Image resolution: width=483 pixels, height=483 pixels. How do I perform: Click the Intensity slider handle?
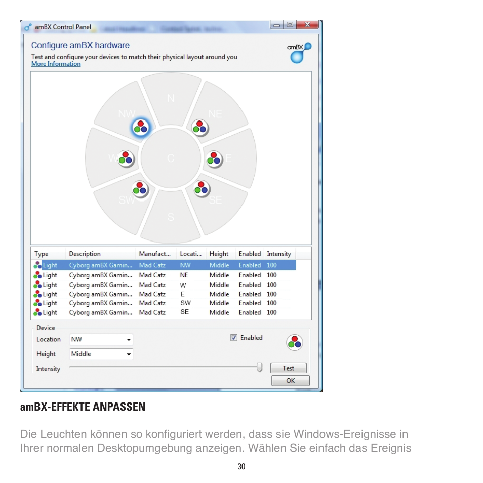pos(259,367)
